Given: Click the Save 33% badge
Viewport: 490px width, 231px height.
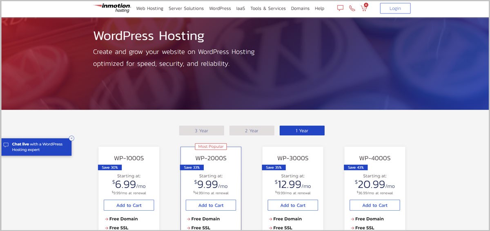Looking at the screenshot, I should [192, 167].
